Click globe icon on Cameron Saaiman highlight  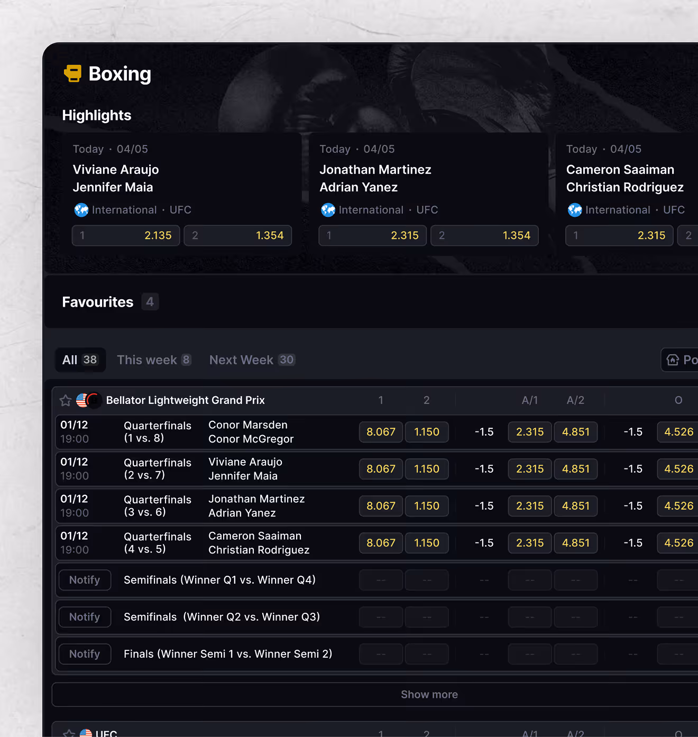(x=575, y=210)
